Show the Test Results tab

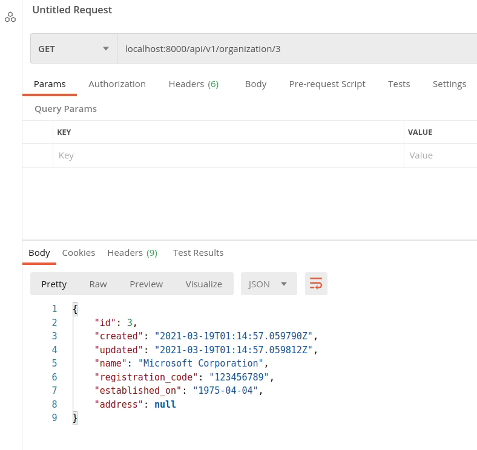(198, 253)
